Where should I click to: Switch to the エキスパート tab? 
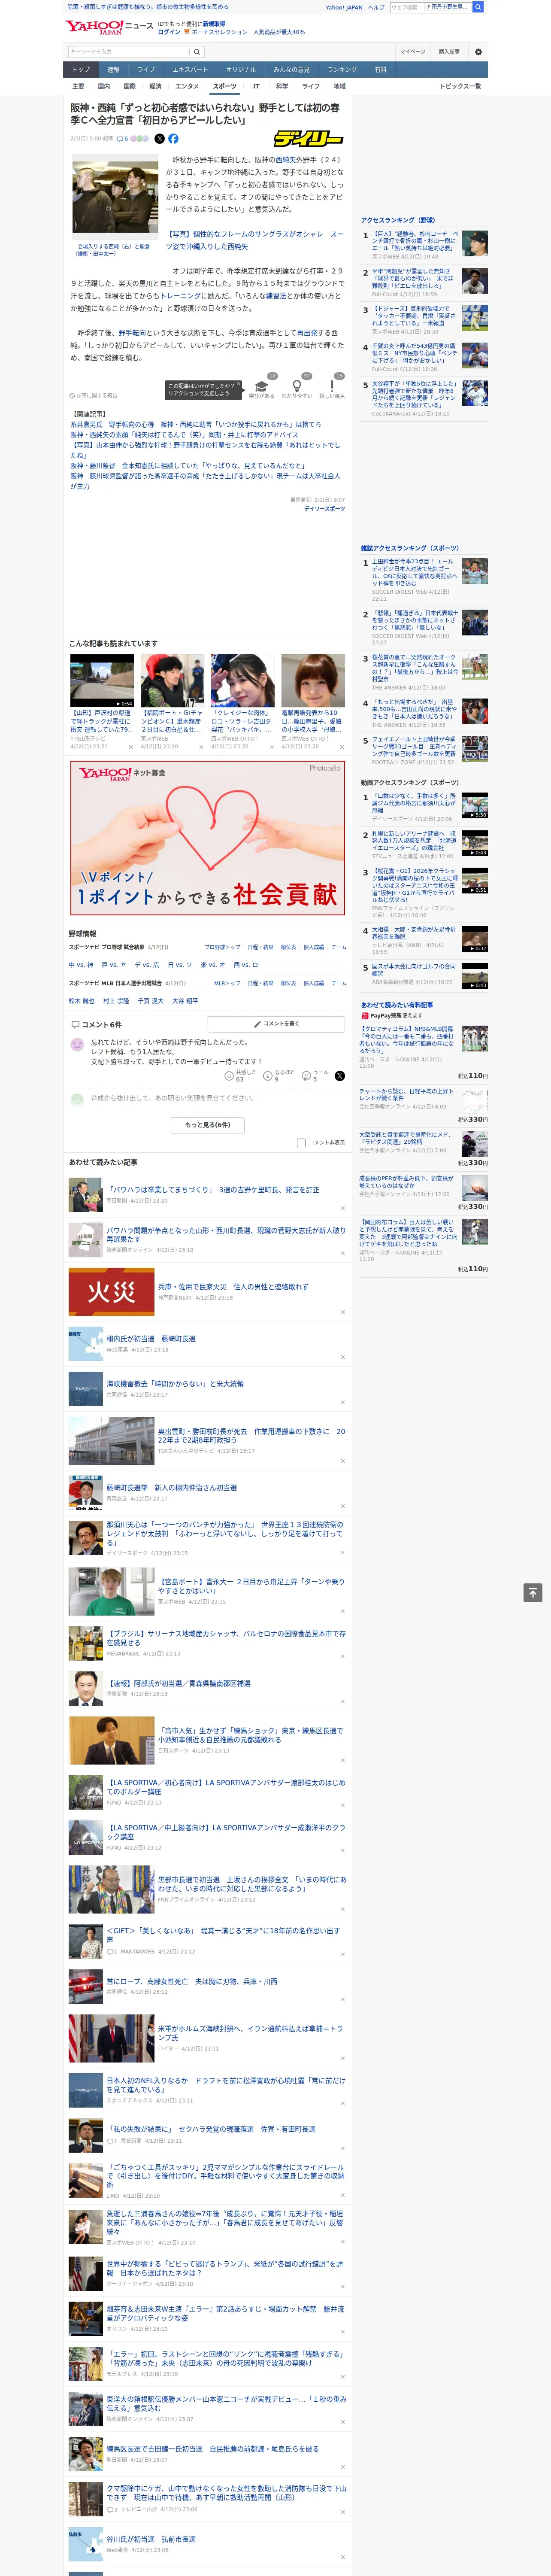pyautogui.click(x=190, y=70)
